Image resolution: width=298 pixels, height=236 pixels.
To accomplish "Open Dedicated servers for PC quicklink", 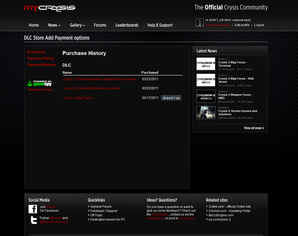I will pyautogui.click(x=108, y=220).
